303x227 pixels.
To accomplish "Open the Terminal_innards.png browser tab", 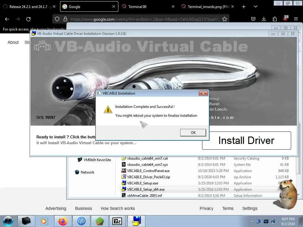I will 209,7.
